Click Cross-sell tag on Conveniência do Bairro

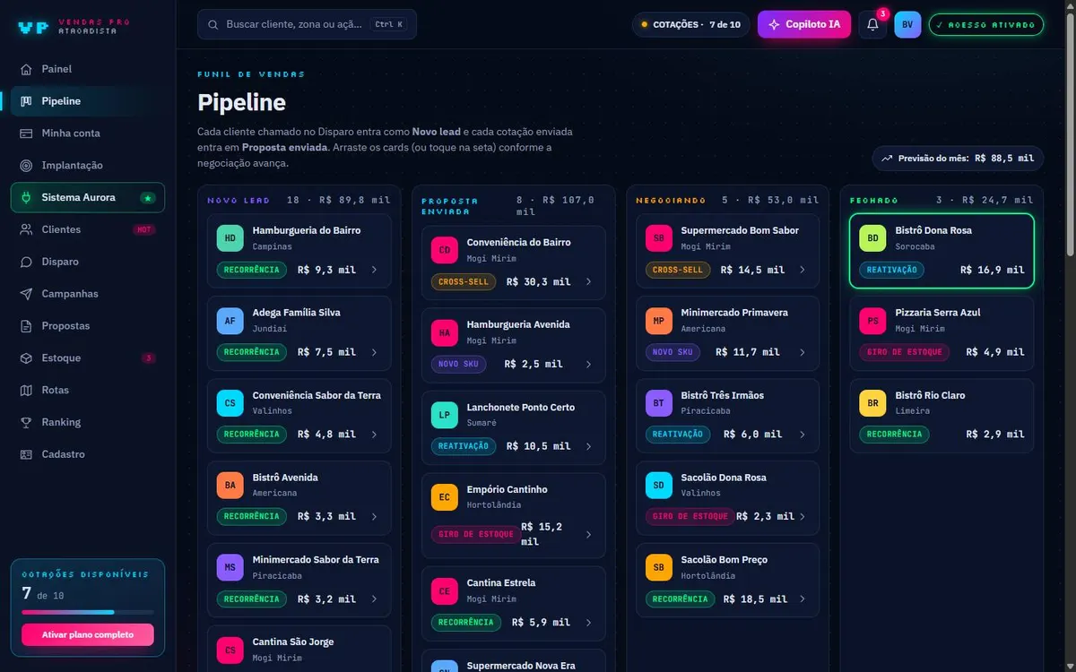[464, 281]
